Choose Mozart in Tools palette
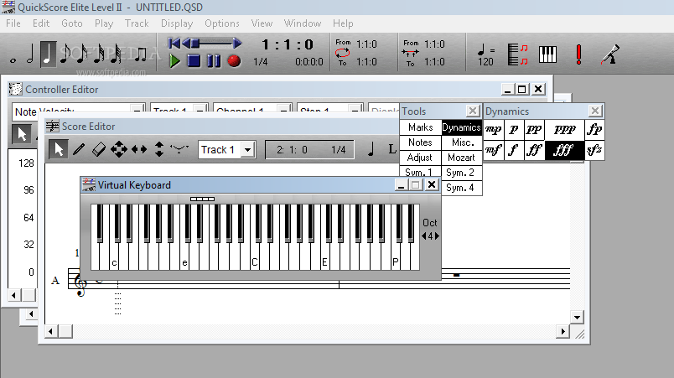 (x=462, y=158)
